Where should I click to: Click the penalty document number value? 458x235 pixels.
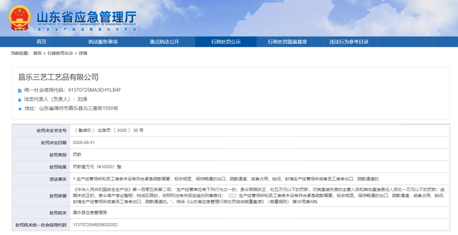108,131
